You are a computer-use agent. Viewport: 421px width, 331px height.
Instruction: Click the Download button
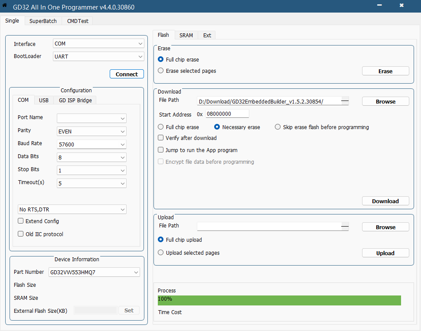[385, 201]
